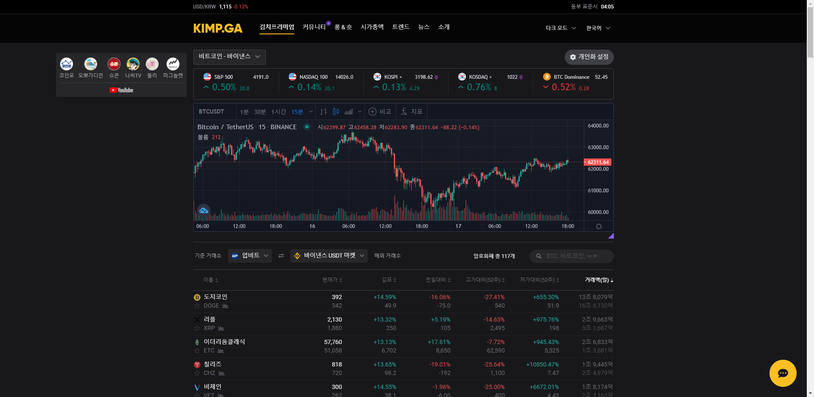Favorite DOGE with star icon
Viewport: 814px width, 397px height.
coord(197,305)
